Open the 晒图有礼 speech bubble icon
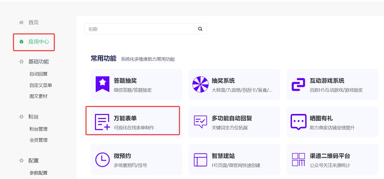The image size is (384, 179). tap(298, 121)
